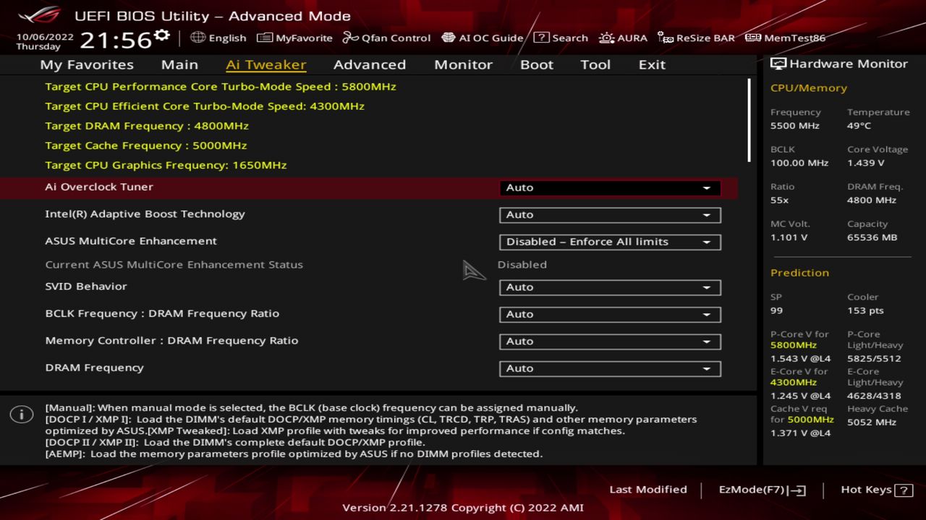Click Target CPU Performance Core Turbo-Mode Speed text
The height and width of the screenshot is (520, 926).
221,86
